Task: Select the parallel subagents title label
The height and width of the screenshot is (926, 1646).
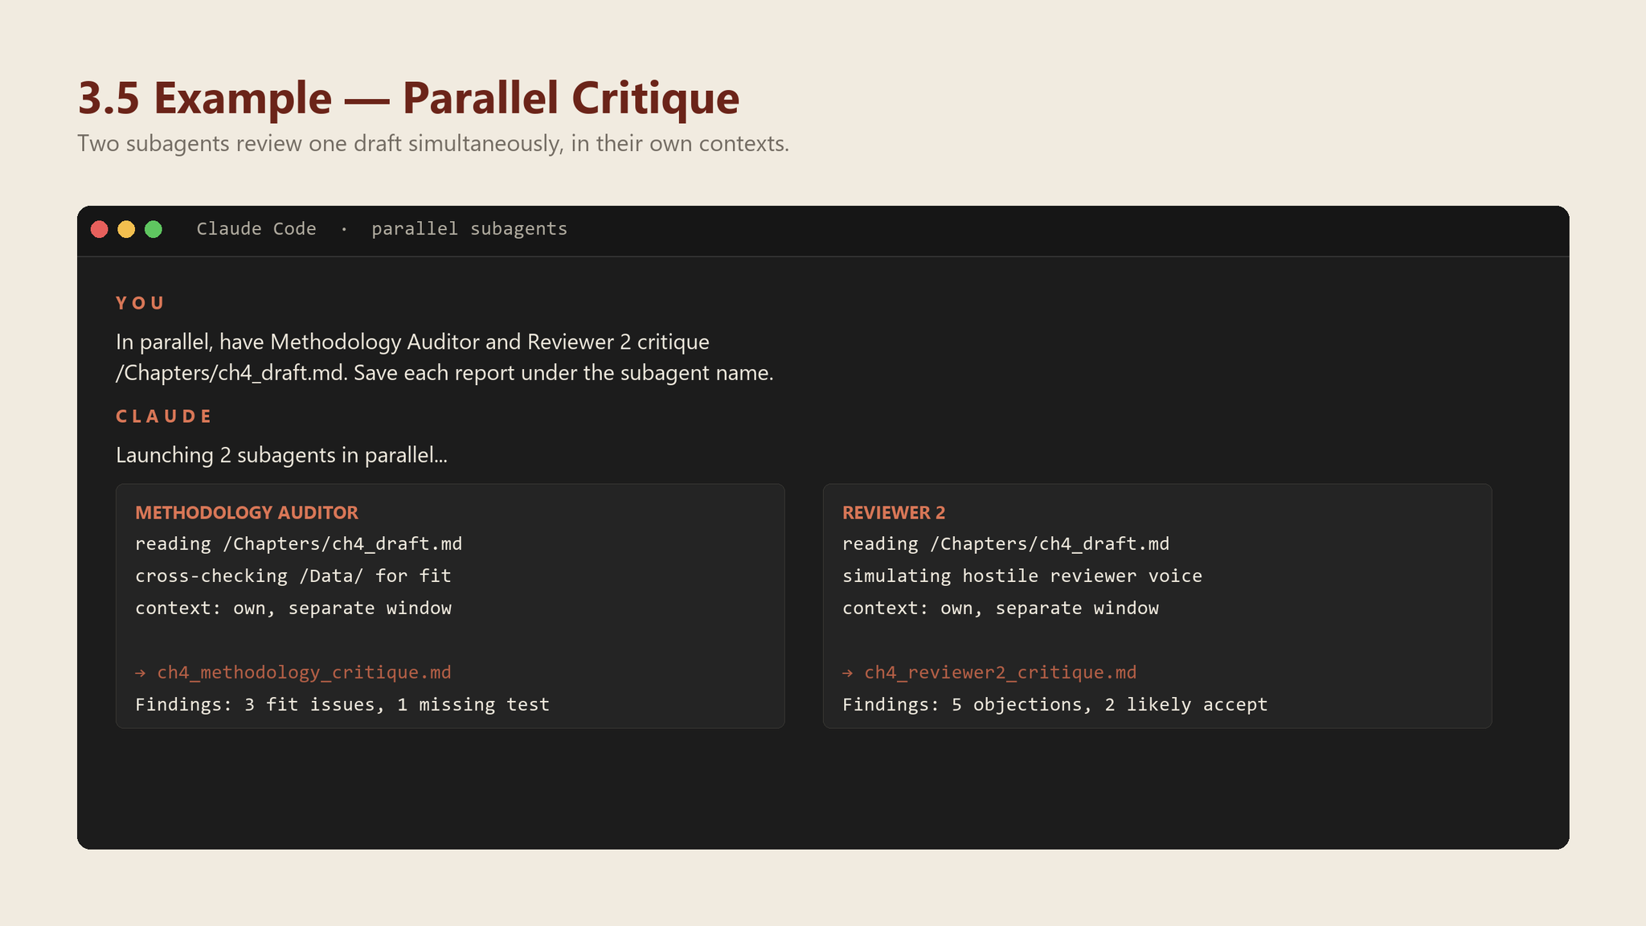Action: pos(469,229)
